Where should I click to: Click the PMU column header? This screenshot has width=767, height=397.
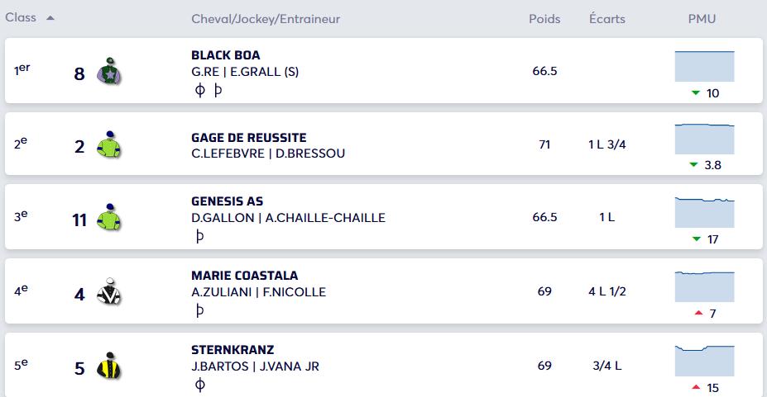(x=702, y=19)
